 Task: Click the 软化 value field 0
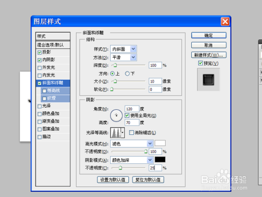tap(155, 89)
